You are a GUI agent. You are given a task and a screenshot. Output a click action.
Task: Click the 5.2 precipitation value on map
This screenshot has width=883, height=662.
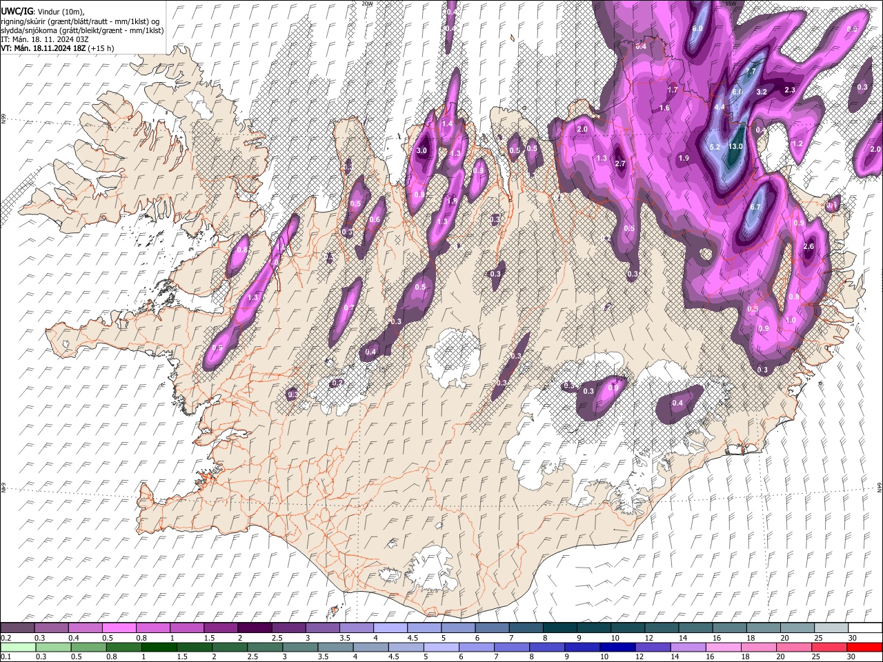(x=715, y=147)
